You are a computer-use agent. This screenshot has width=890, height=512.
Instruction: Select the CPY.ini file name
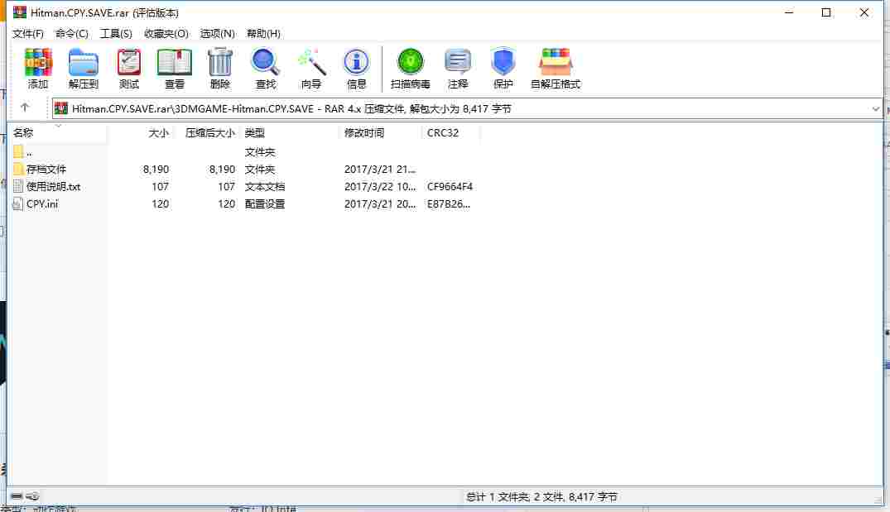[42, 203]
